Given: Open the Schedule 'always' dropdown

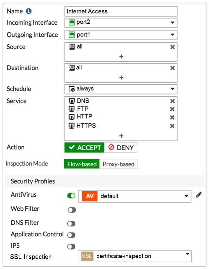Looking at the screenshot, I should tap(121, 89).
